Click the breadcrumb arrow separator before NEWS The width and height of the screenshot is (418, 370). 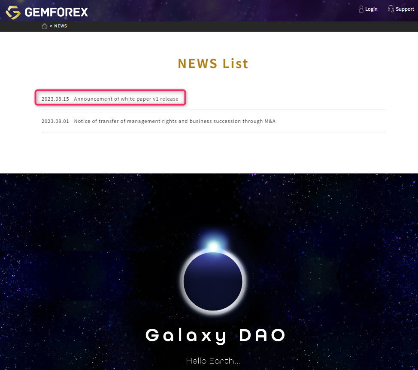tap(51, 26)
